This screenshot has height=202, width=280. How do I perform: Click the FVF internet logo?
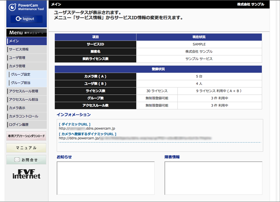point(26,174)
